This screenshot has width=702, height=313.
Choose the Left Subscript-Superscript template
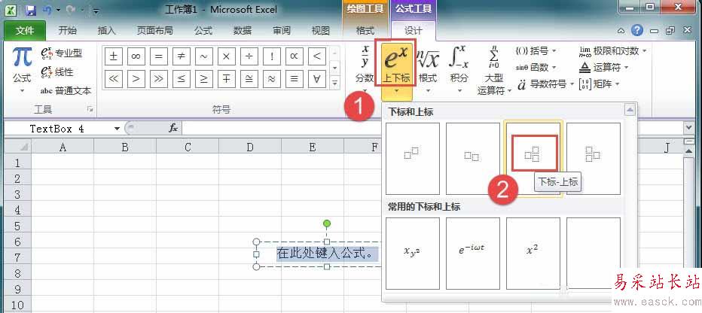(594, 158)
